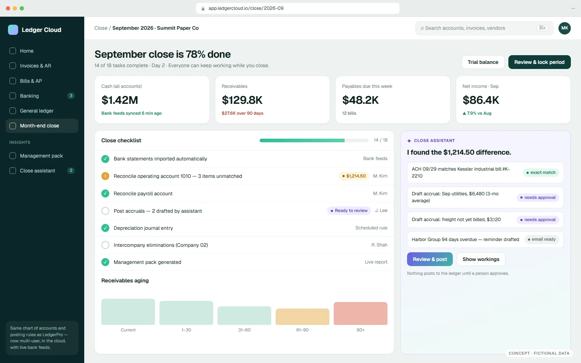Click the orange warning icon on Reconcile operating account
Viewport: 581px width, 363px height.
tap(105, 176)
